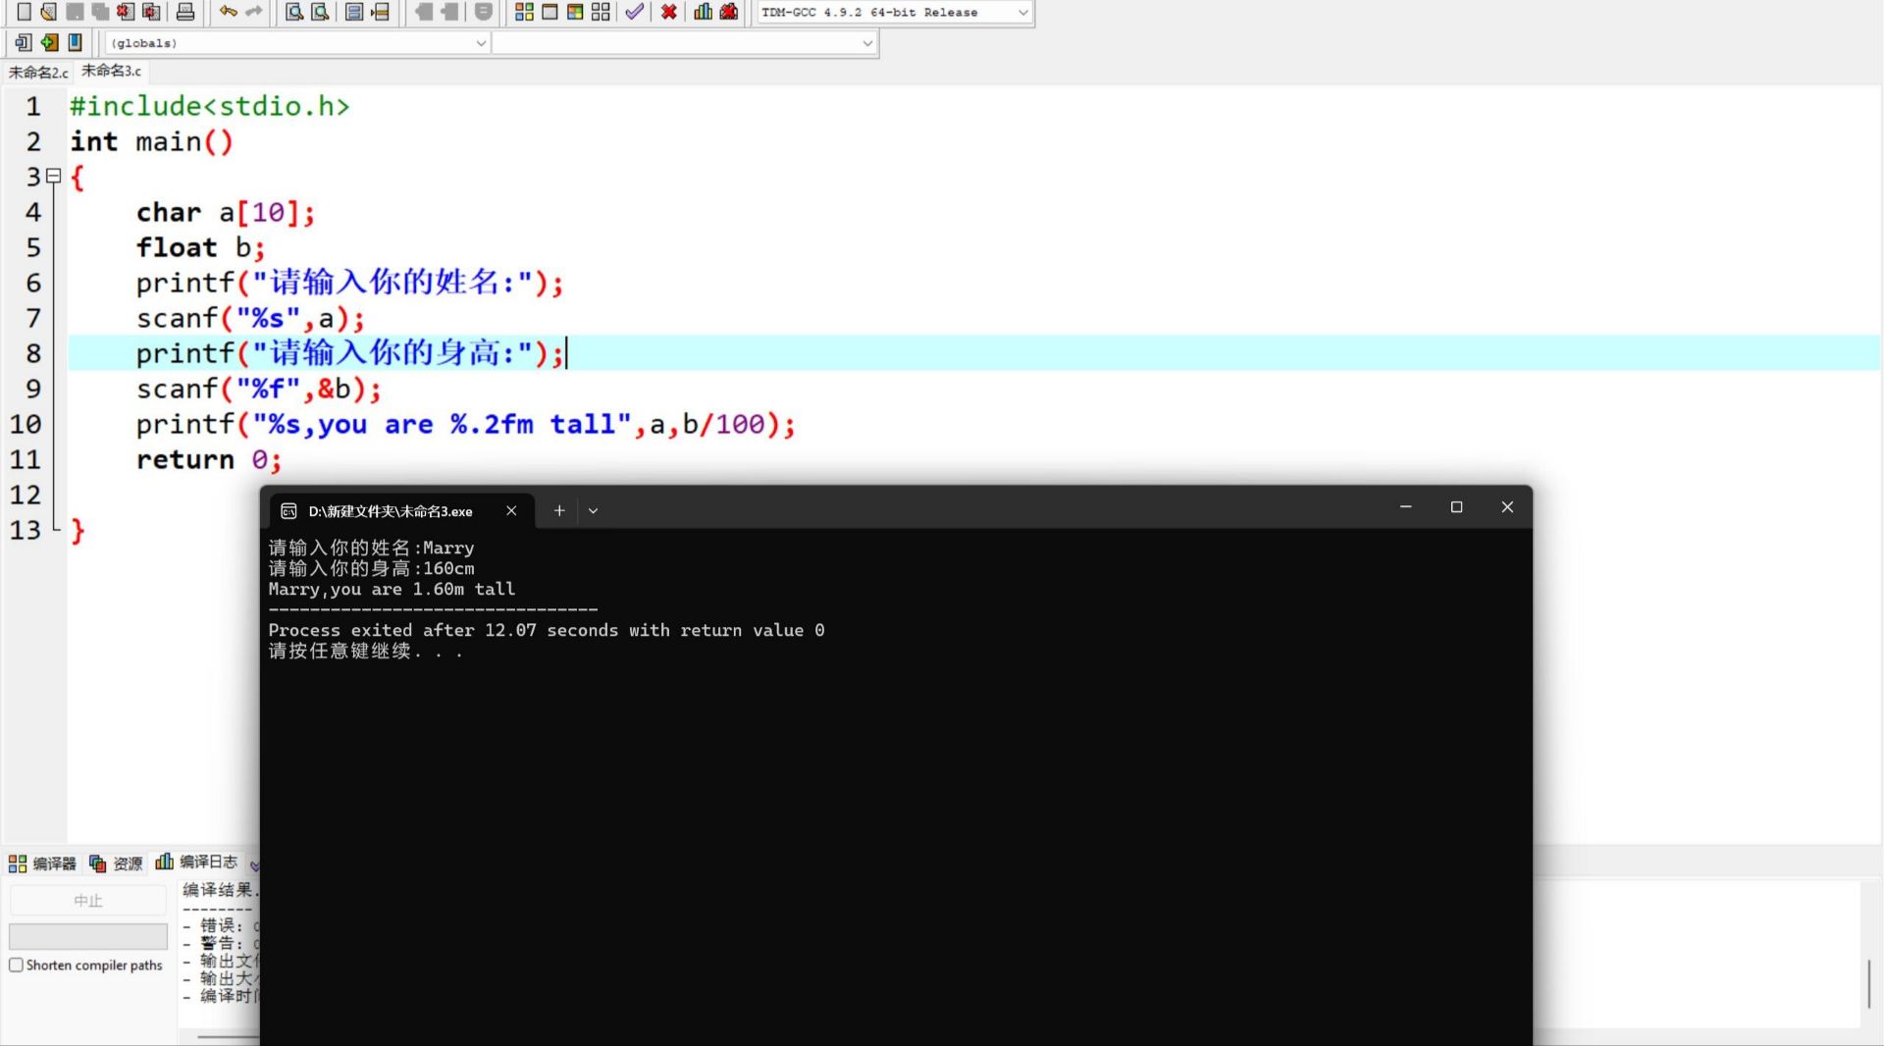Close the console window
1884x1046 pixels.
(x=1507, y=507)
